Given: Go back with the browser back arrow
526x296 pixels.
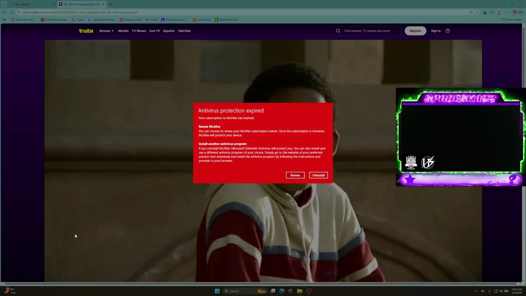Looking at the screenshot, I should [4, 12].
